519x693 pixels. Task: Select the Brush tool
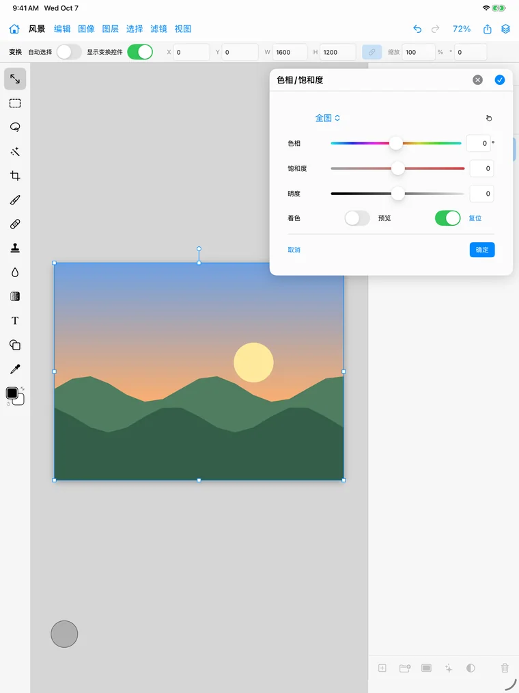click(x=15, y=200)
